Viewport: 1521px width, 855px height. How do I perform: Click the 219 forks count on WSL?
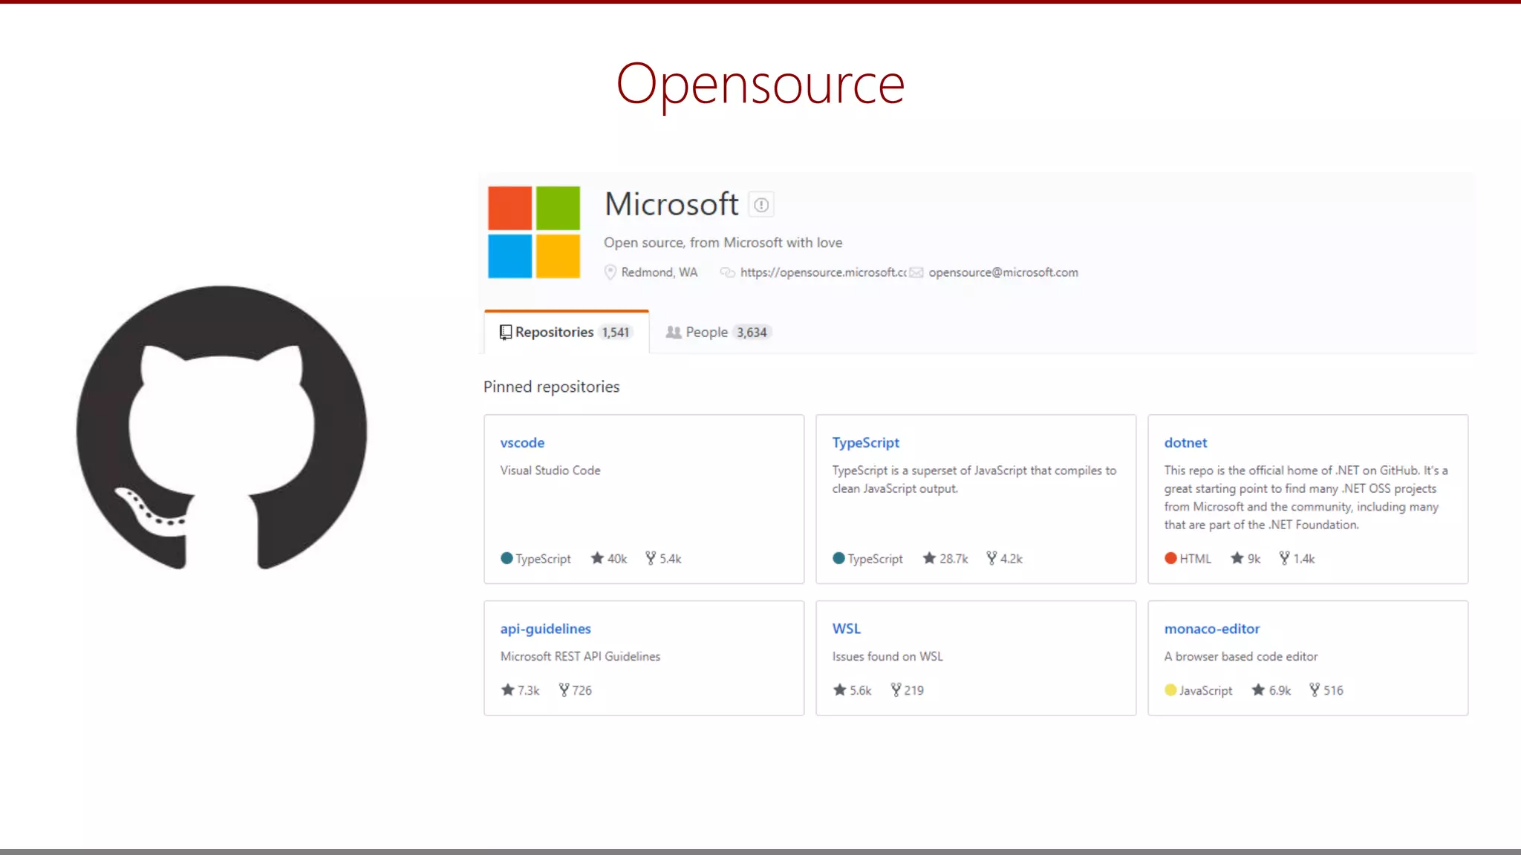(x=913, y=690)
